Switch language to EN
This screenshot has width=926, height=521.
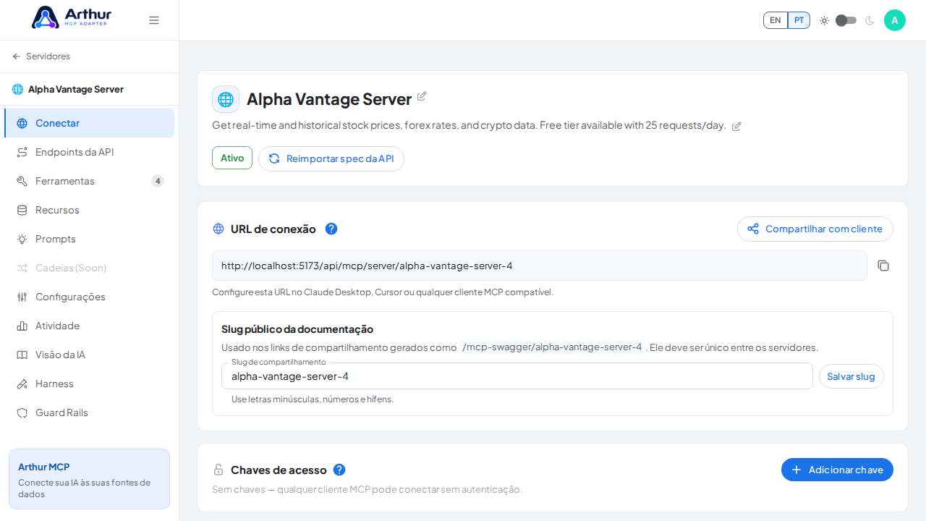[x=776, y=20]
